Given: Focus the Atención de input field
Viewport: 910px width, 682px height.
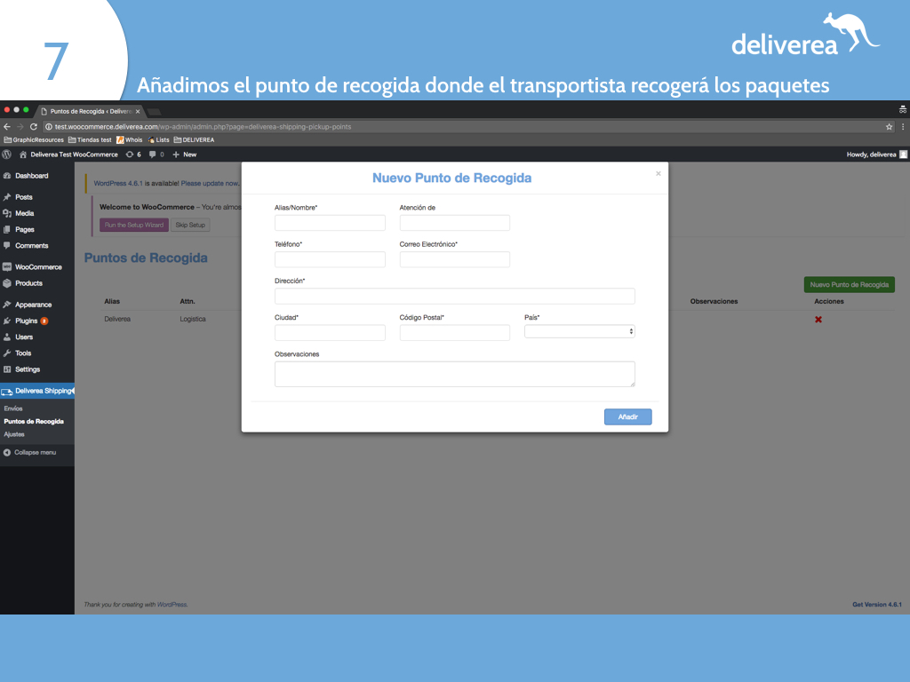Looking at the screenshot, I should [x=454, y=223].
